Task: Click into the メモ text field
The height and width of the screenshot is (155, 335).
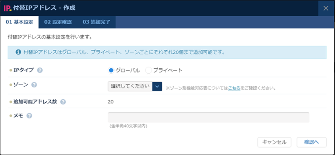Action: 209,117
